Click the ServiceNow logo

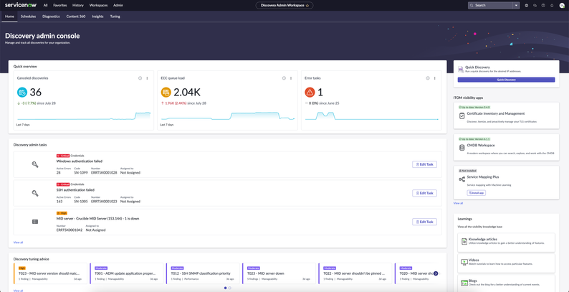point(21,6)
